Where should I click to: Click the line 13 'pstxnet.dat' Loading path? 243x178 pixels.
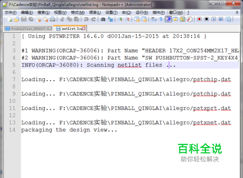pos(126,123)
